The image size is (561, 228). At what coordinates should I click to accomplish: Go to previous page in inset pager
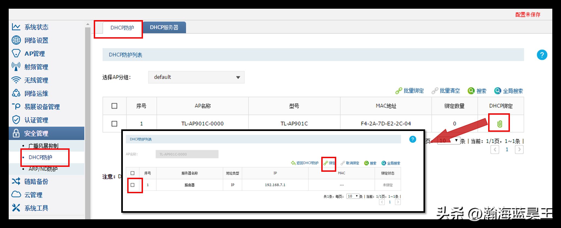[382, 202]
